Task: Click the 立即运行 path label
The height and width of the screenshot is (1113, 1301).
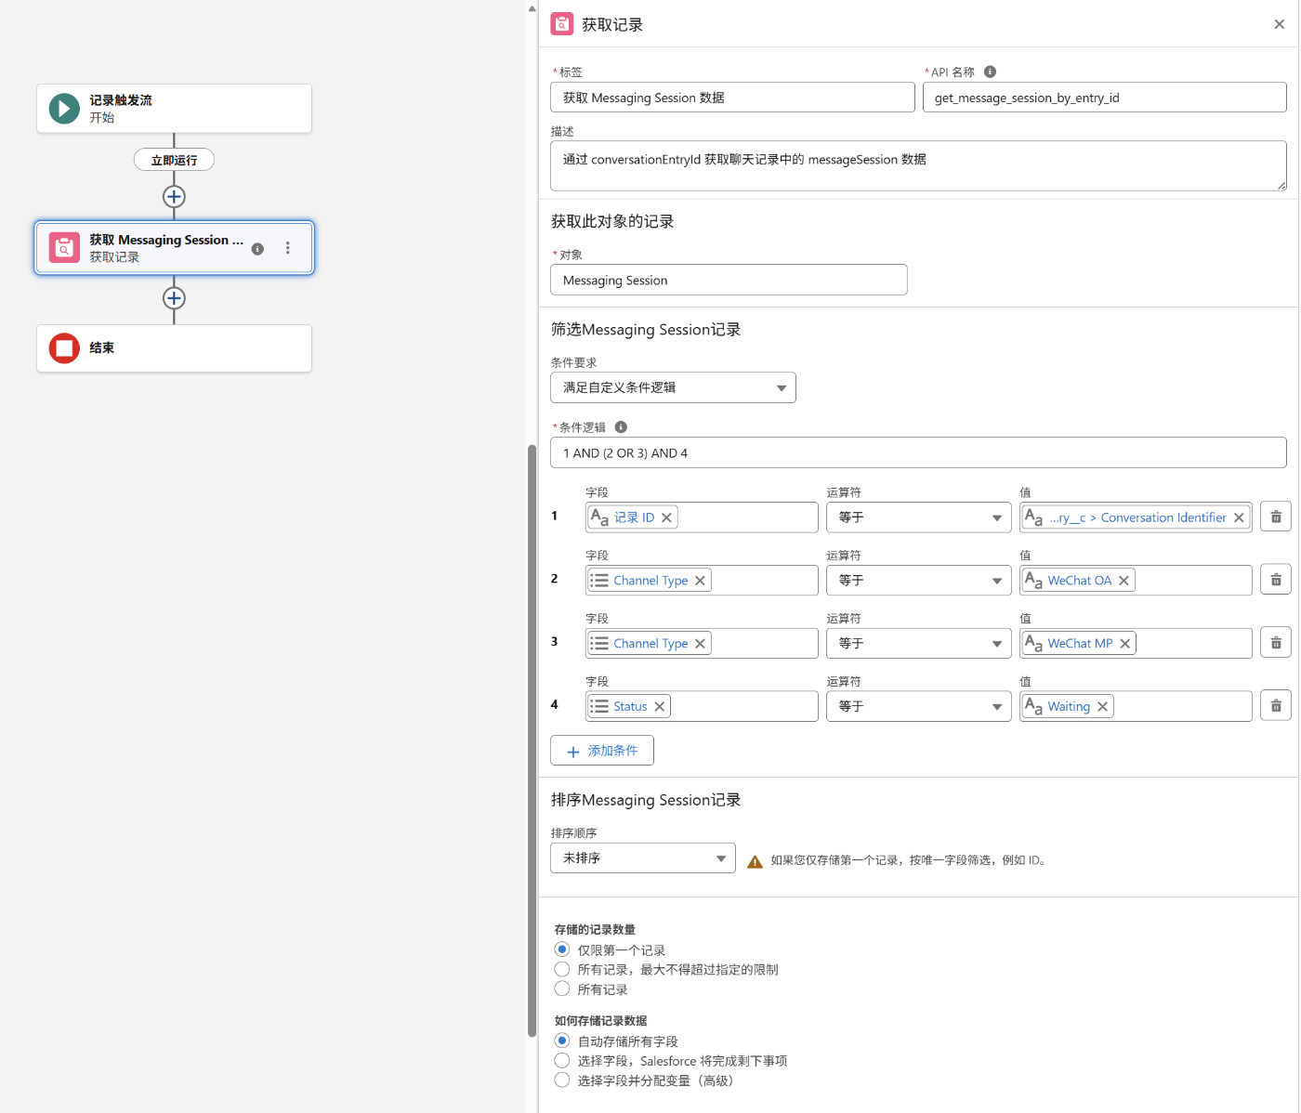Action: 174,160
